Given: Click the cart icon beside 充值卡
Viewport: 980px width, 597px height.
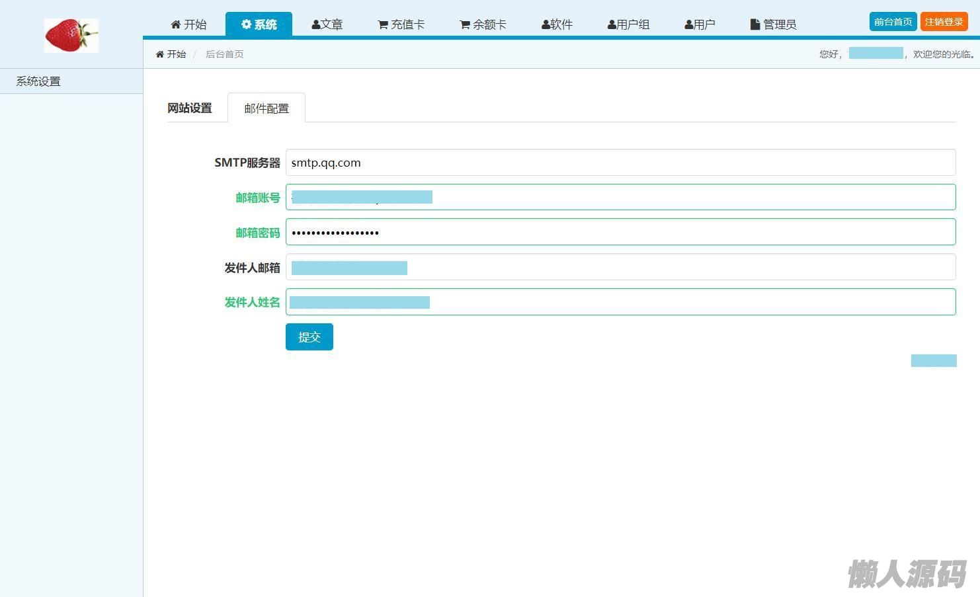Looking at the screenshot, I should click(383, 24).
